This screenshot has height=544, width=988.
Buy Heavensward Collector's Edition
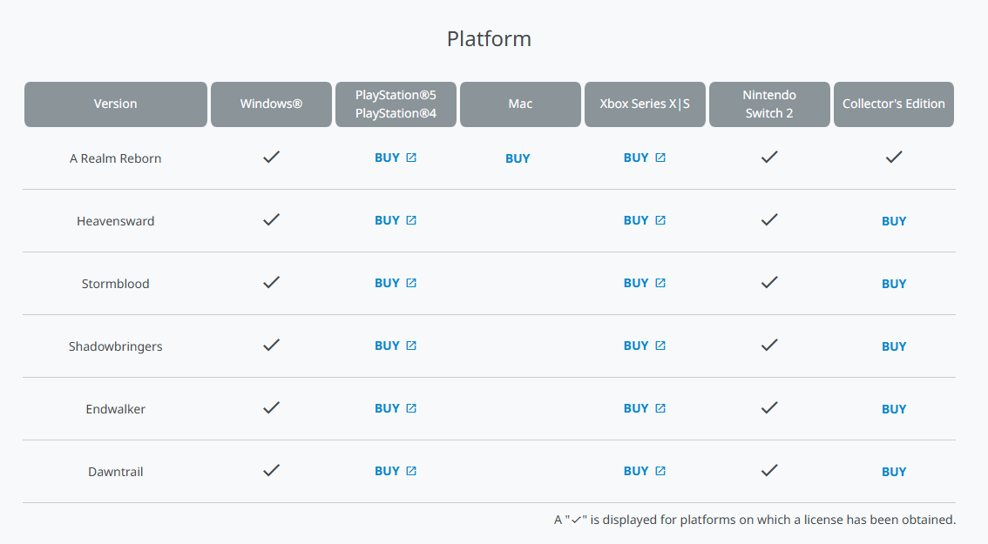pos(894,221)
